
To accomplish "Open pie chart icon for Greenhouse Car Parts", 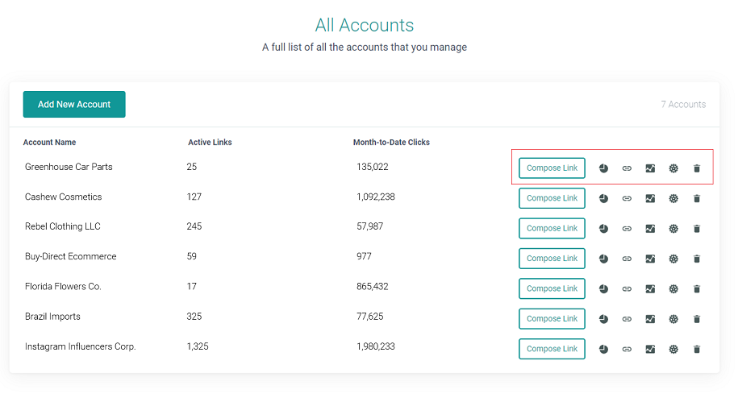I will tap(603, 168).
